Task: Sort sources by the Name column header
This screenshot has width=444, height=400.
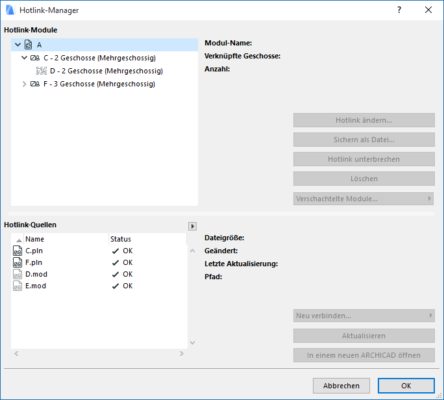Action: click(x=67, y=239)
